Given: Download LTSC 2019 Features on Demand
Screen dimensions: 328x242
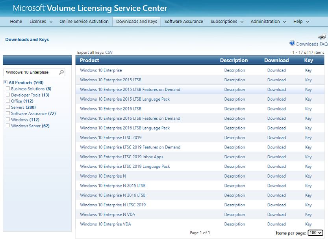Looking at the screenshot, I should 276,147.
